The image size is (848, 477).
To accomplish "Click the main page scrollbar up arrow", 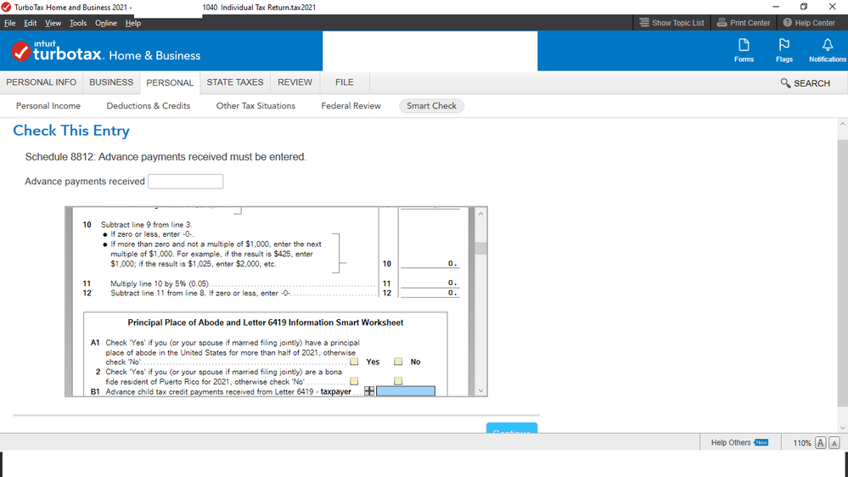I will (x=843, y=124).
